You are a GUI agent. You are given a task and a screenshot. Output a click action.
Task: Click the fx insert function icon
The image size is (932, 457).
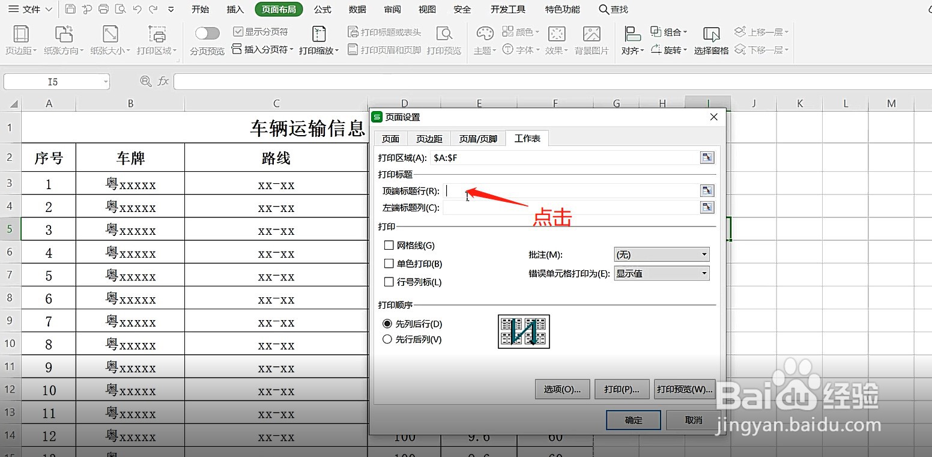[x=163, y=81]
